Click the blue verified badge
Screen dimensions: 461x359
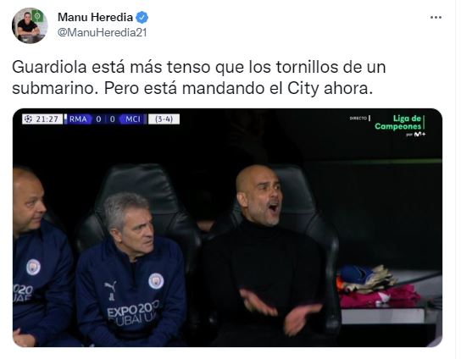point(142,18)
